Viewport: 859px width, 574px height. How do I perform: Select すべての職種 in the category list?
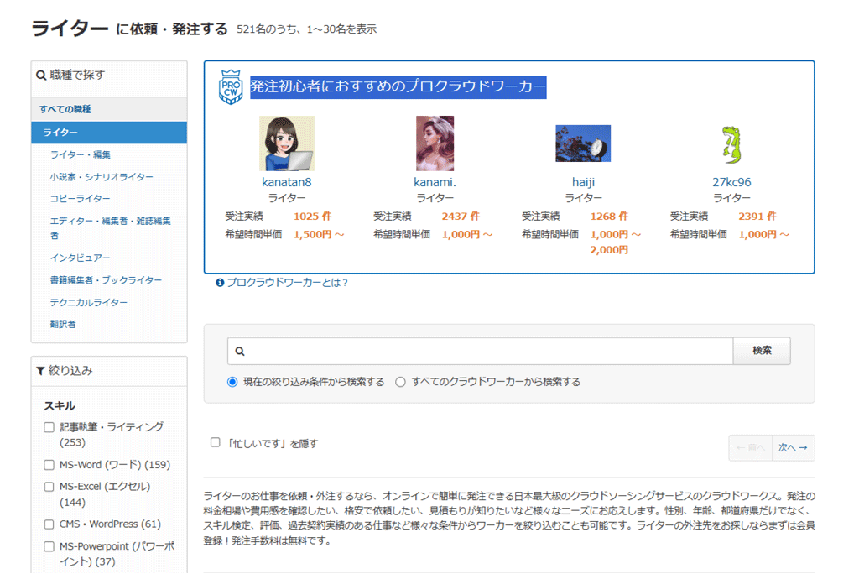[65, 109]
